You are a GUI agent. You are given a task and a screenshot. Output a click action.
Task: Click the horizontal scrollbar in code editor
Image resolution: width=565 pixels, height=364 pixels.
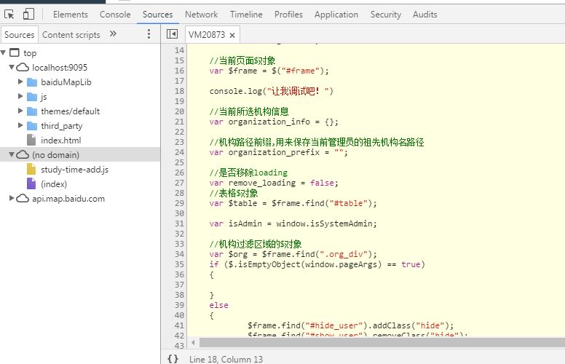click(375, 341)
